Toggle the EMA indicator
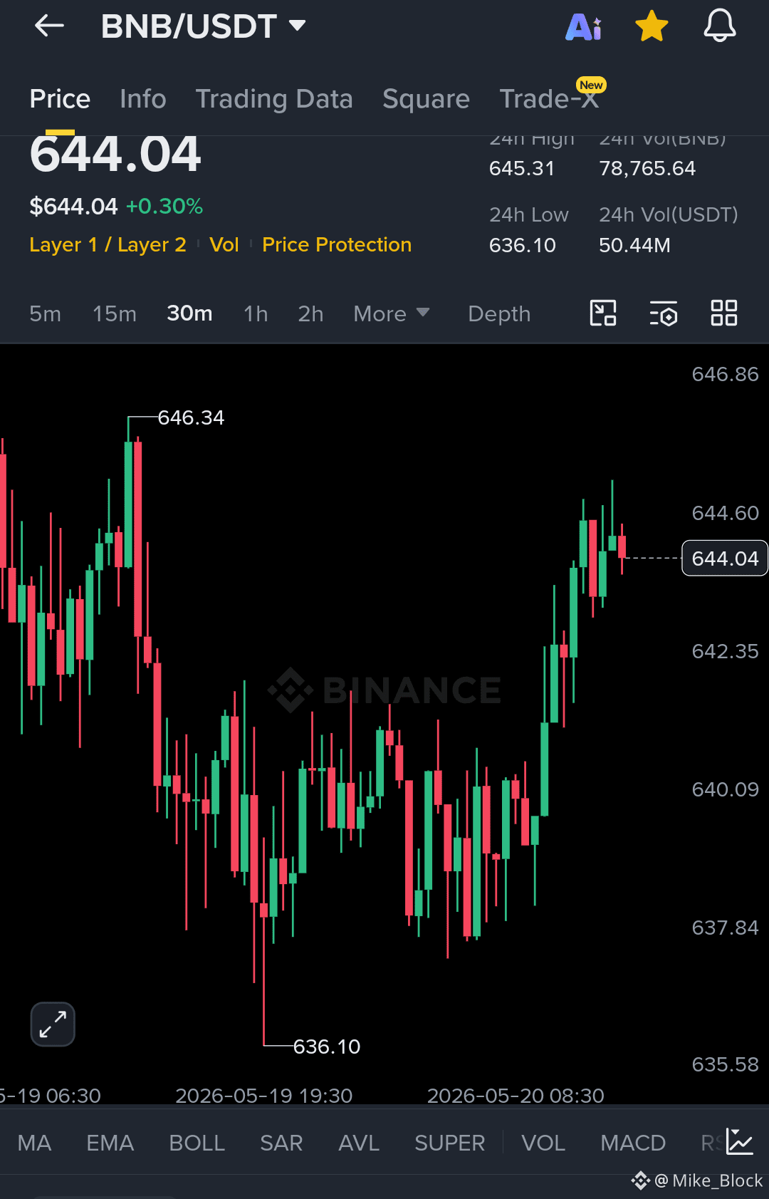Viewport: 769px width, 1199px height. pyautogui.click(x=110, y=1143)
